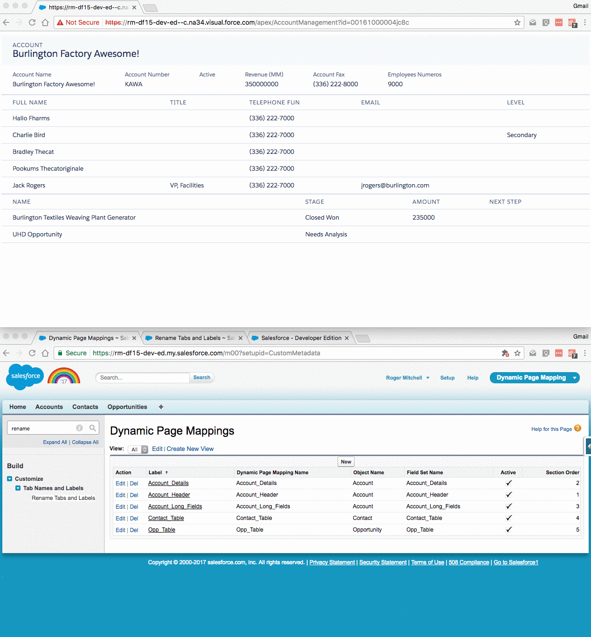Toggle the Active checkmark for Opp_Table
This screenshot has height=637, width=591.
click(x=509, y=530)
